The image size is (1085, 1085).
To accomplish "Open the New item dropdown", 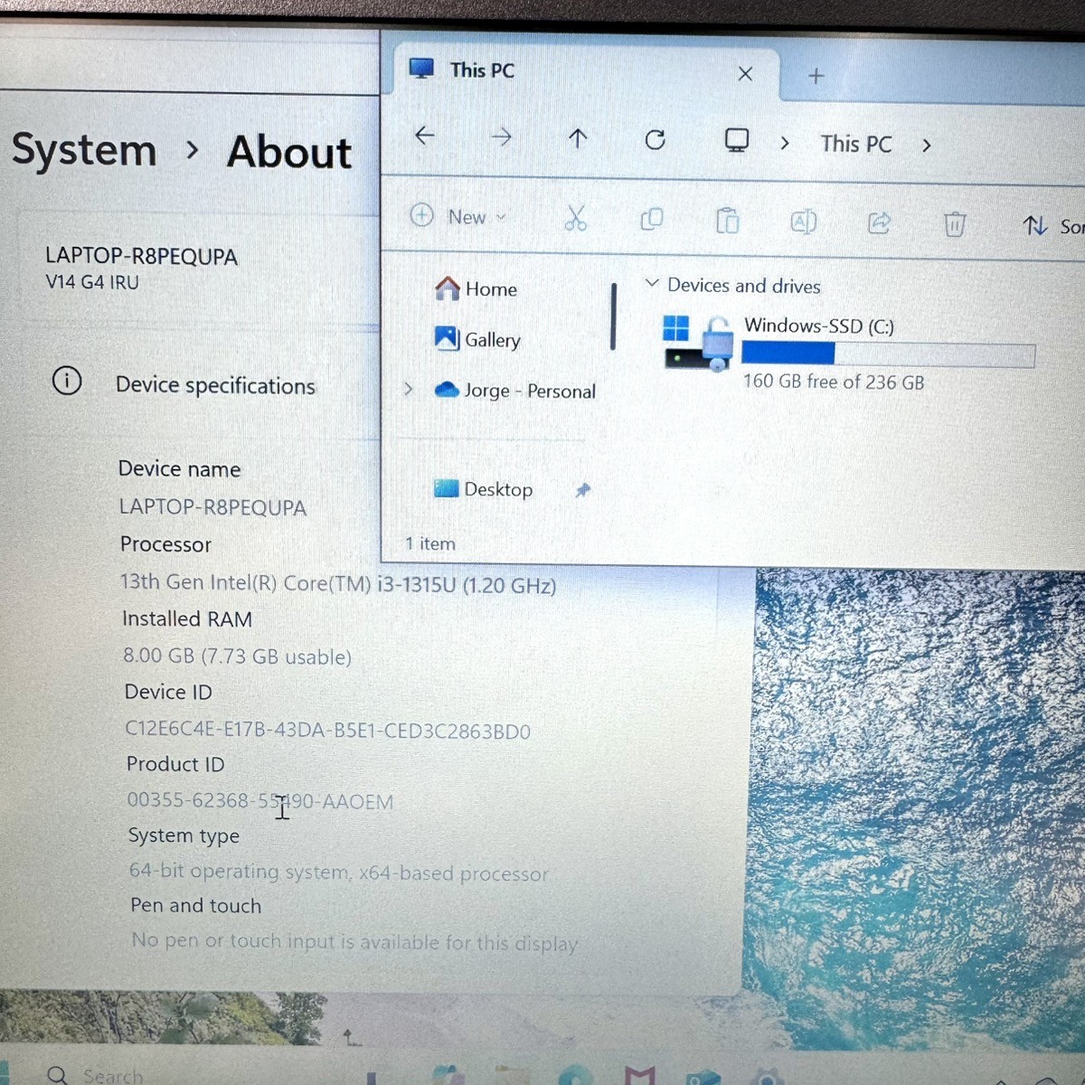I will pos(458,216).
